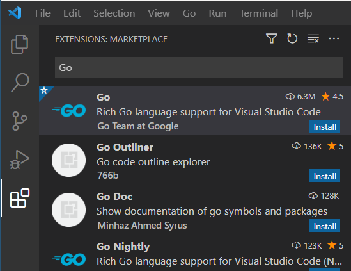Viewport: 351px width, 271px height.
Task: Select the Go extension title
Action: click(103, 97)
